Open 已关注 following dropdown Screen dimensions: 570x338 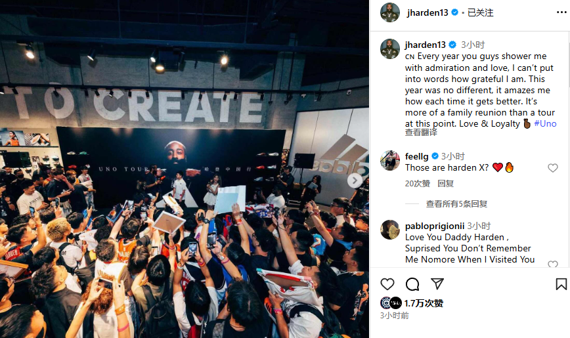tap(480, 12)
